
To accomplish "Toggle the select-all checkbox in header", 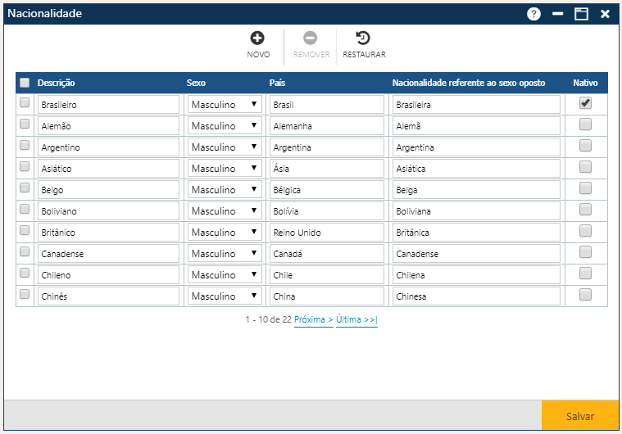I will (x=25, y=83).
